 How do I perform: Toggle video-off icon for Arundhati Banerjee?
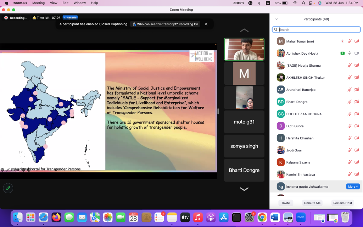357,90
